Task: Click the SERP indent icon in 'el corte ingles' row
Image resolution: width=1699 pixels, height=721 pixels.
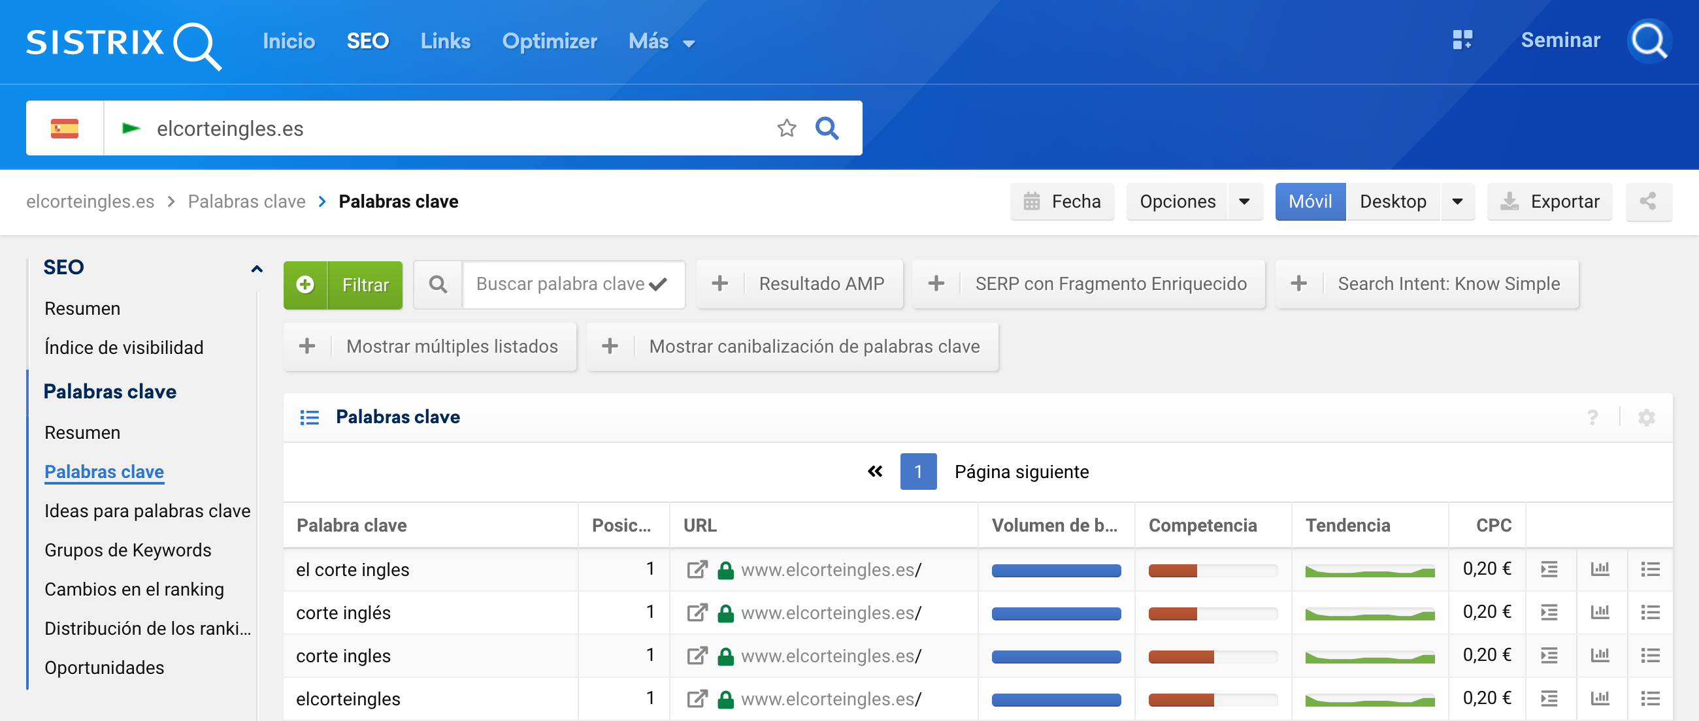Action: pos(1549,569)
